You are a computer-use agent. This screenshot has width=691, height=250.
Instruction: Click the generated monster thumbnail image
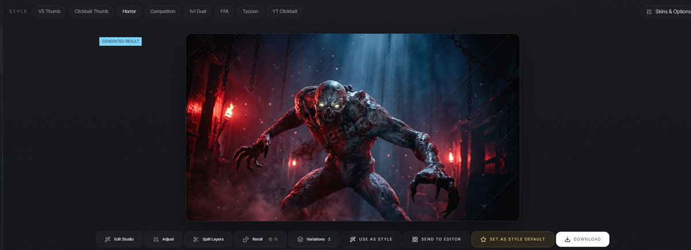pyautogui.click(x=352, y=127)
